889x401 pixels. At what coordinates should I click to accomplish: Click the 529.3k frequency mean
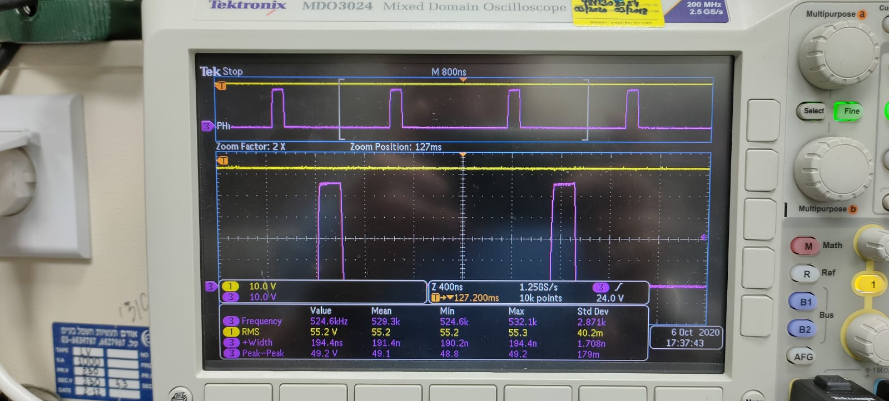pos(385,321)
